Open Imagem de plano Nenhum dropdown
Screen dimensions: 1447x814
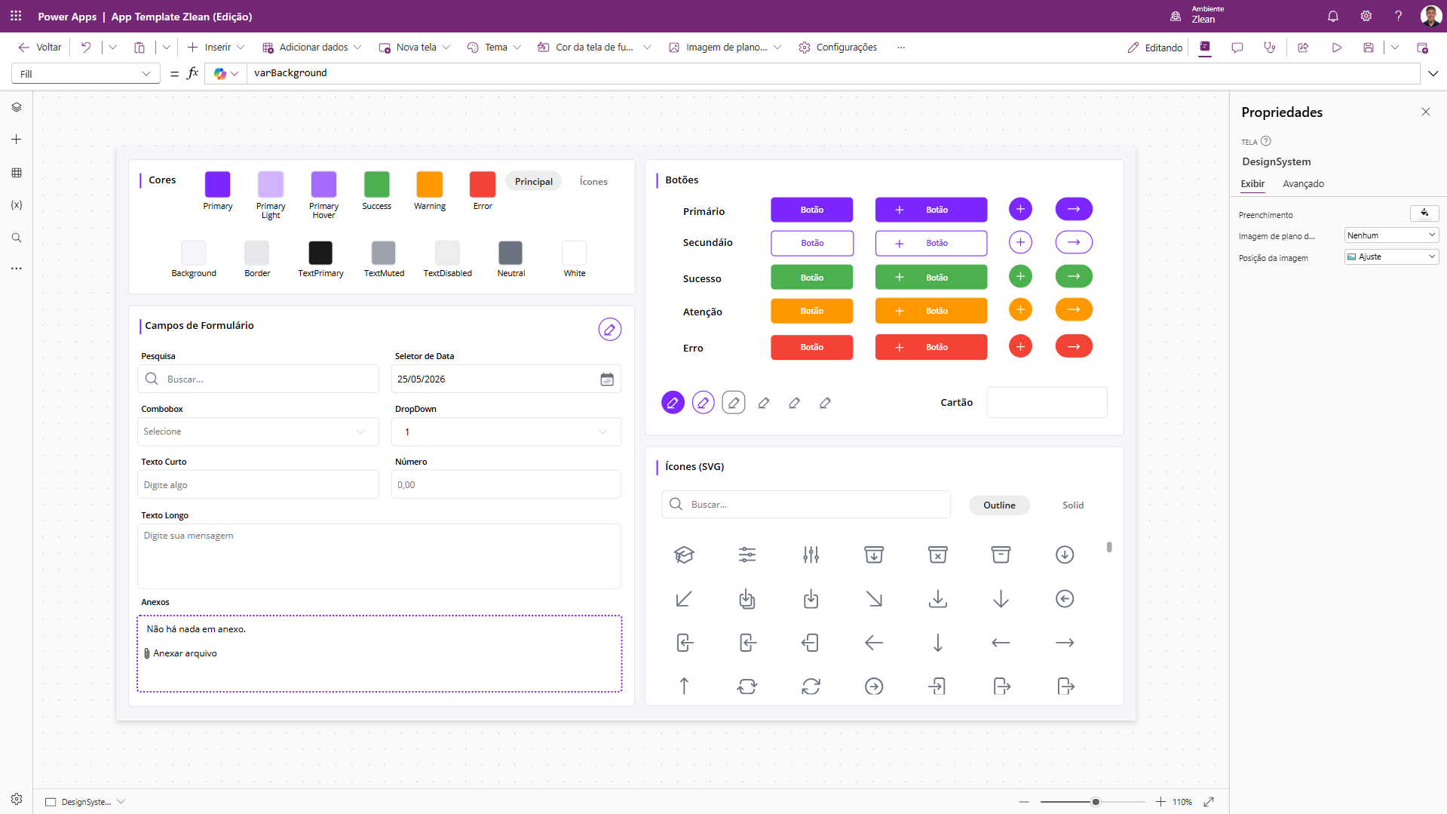tap(1391, 235)
